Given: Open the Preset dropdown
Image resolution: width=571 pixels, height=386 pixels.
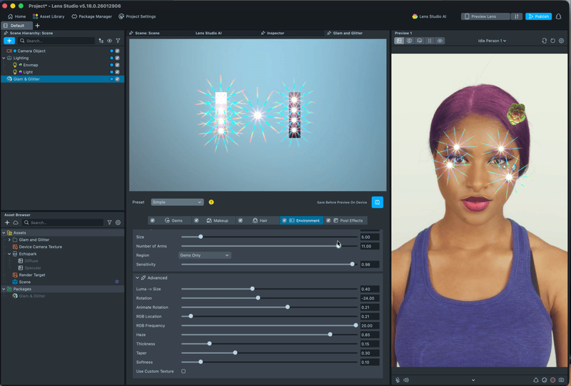Looking at the screenshot, I should pyautogui.click(x=177, y=202).
